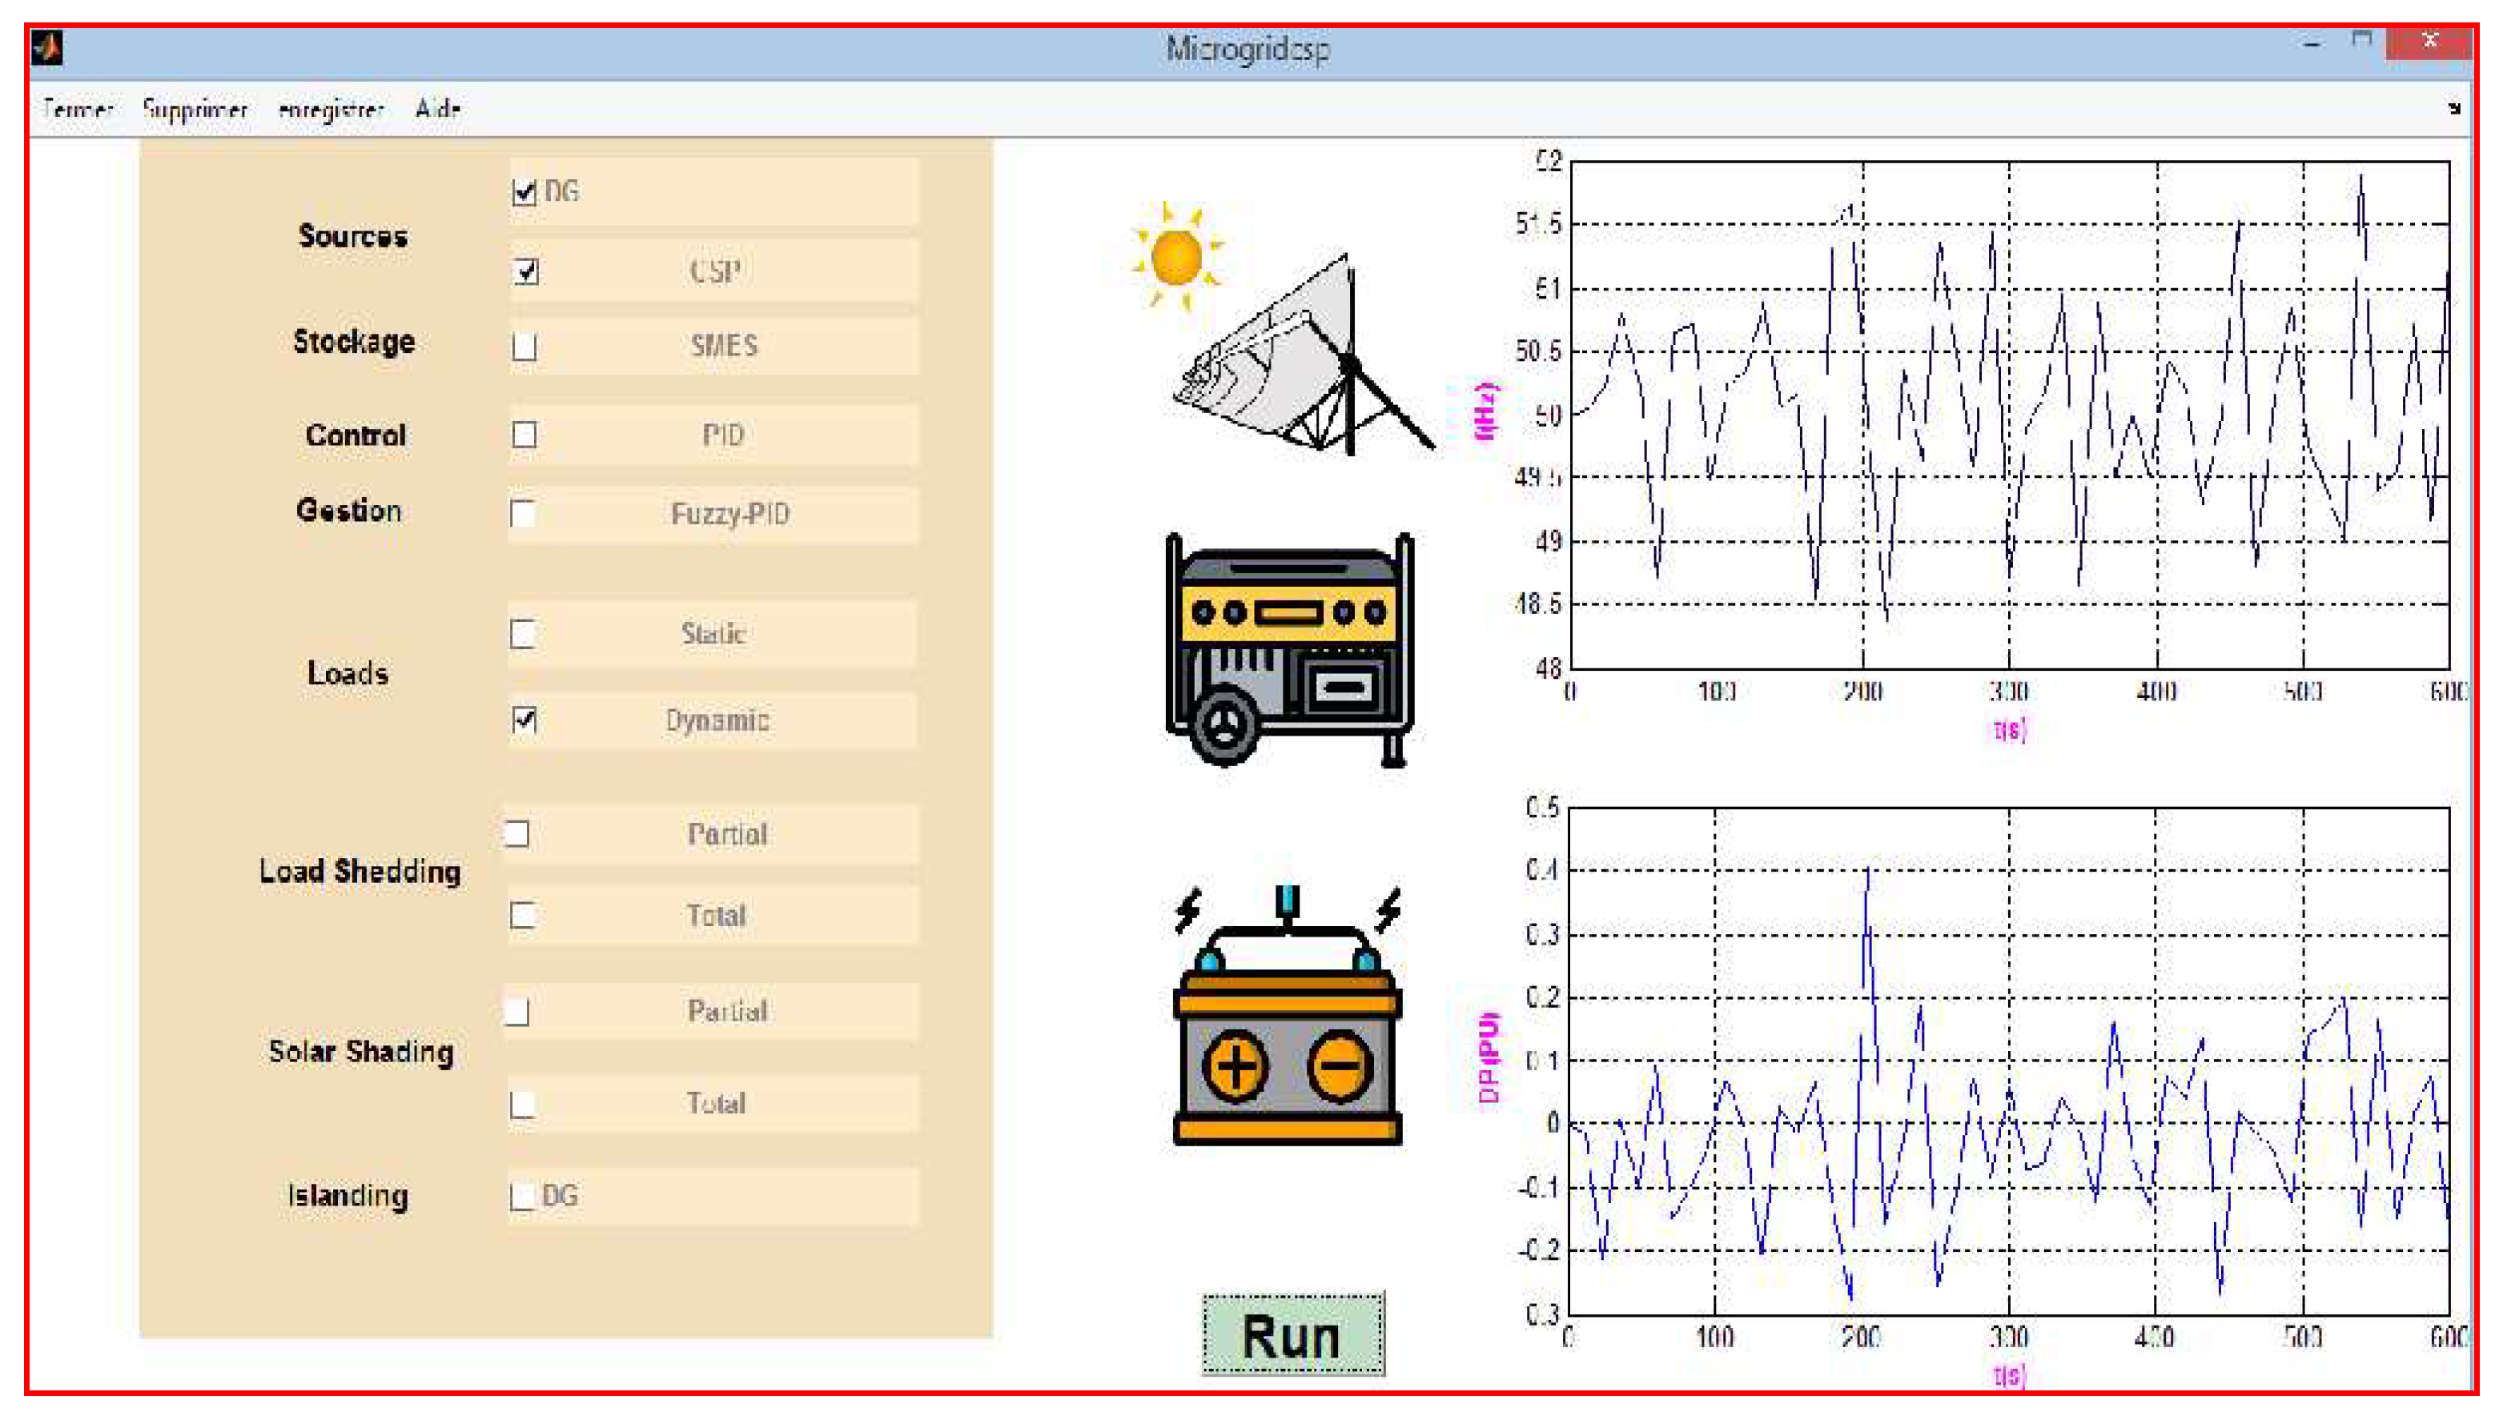2499x1420 pixels.
Task: Check Total under Solar Shading
Action: click(x=523, y=1104)
